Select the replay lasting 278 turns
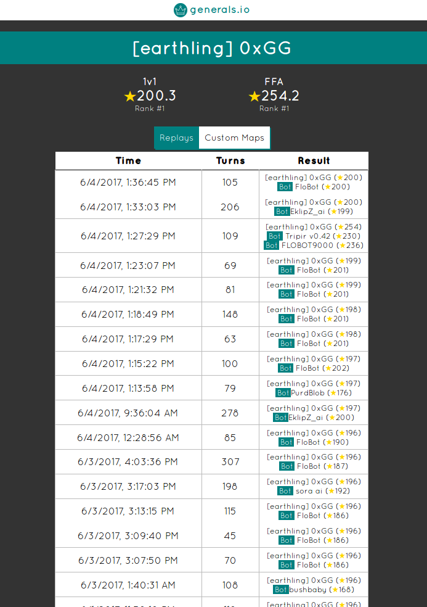Screen dimensions: 427x607 230,413
